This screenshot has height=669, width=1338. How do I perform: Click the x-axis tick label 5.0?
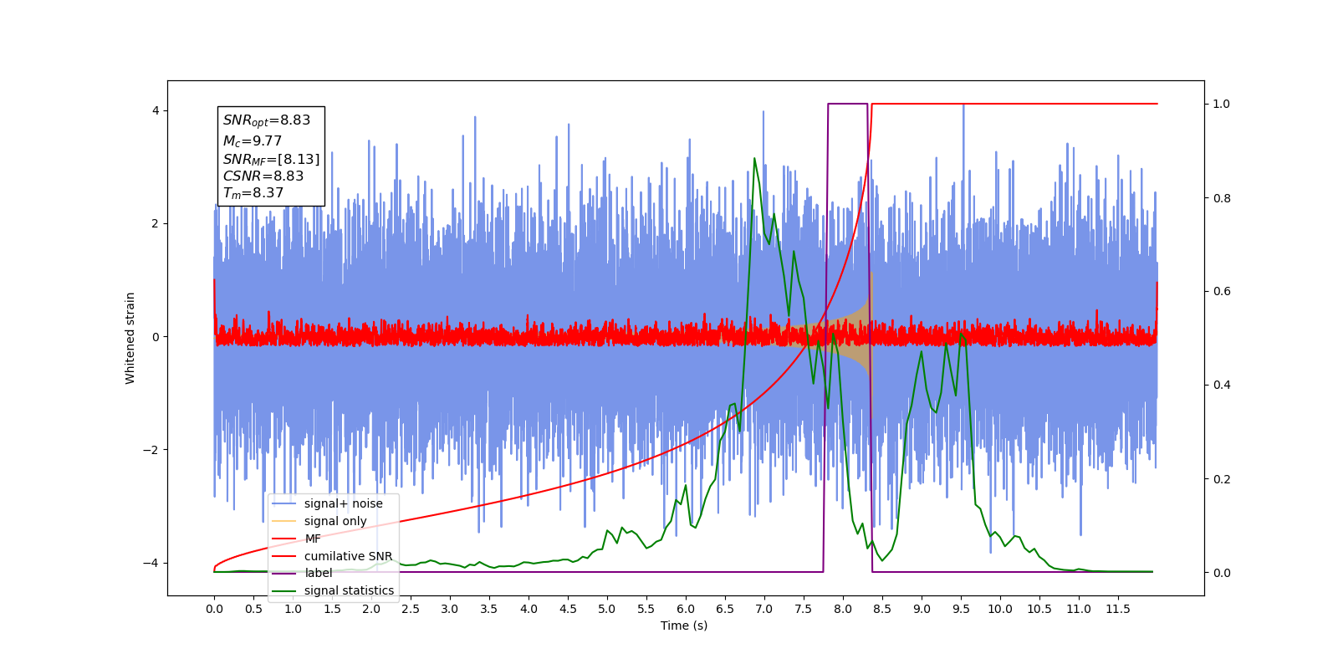point(607,609)
